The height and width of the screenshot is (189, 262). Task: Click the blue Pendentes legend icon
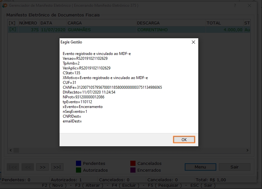[x=79, y=163]
